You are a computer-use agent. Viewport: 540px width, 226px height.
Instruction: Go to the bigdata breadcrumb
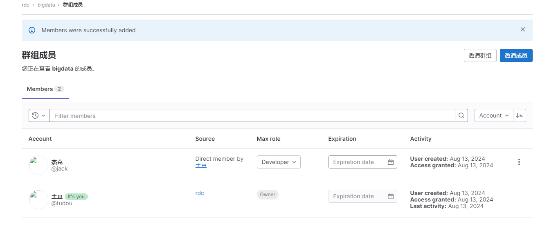(x=46, y=5)
